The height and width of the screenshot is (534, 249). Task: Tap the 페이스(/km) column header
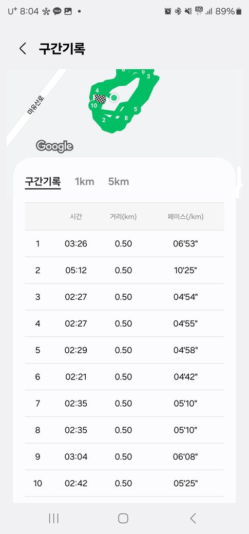pyautogui.click(x=186, y=217)
